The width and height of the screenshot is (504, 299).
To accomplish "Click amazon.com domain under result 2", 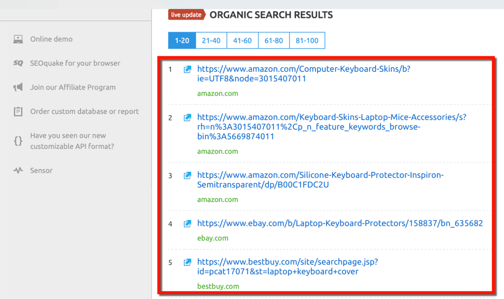I will (x=218, y=151).
